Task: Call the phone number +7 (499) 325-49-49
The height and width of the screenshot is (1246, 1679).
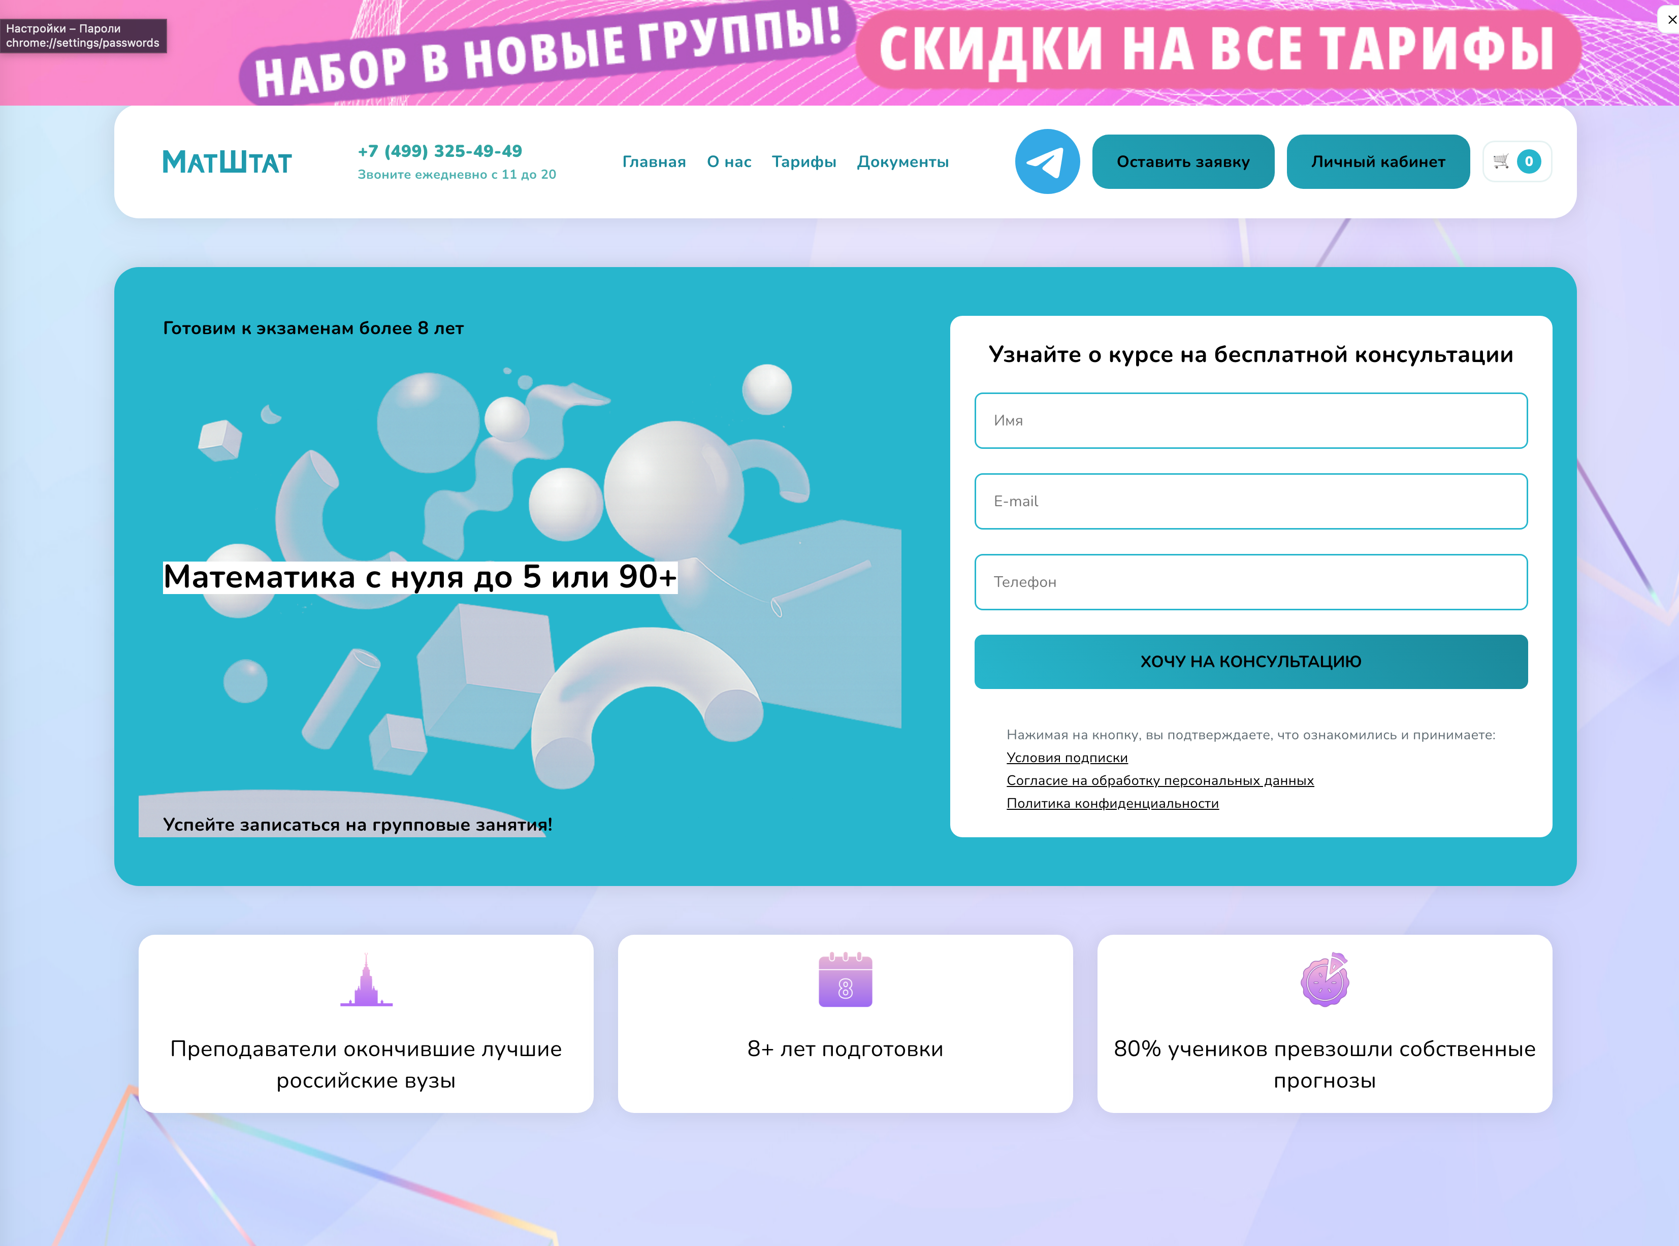Action: coord(440,151)
